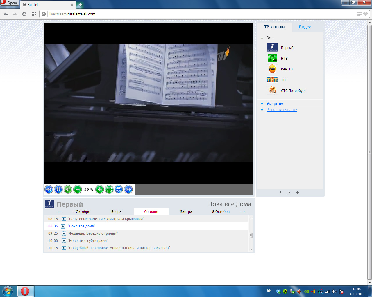372x297 pixels.
Task: Open the Opera main menu
Action: coord(10,3)
